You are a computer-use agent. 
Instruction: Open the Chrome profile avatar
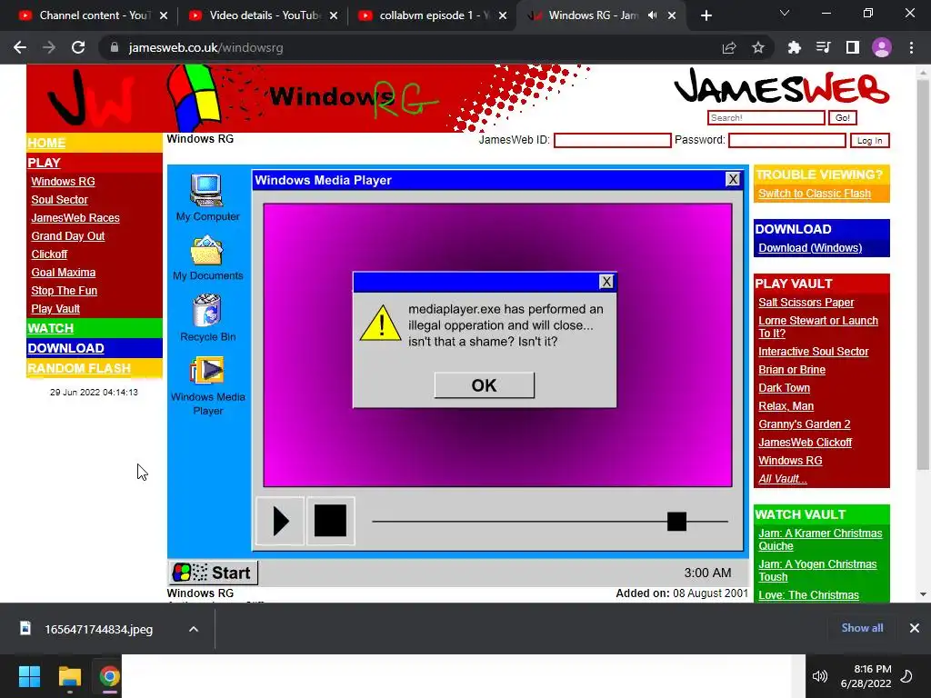882,47
